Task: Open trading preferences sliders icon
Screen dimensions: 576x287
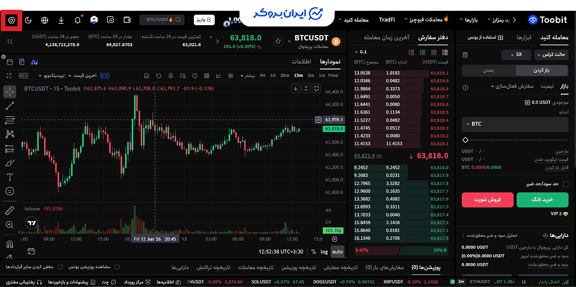Action: [10, 41]
